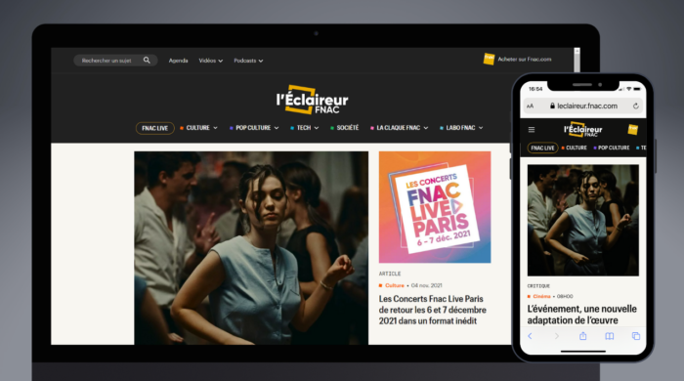Open the Société section on desktop nav
Screen dimensions: 684x381
345,128
